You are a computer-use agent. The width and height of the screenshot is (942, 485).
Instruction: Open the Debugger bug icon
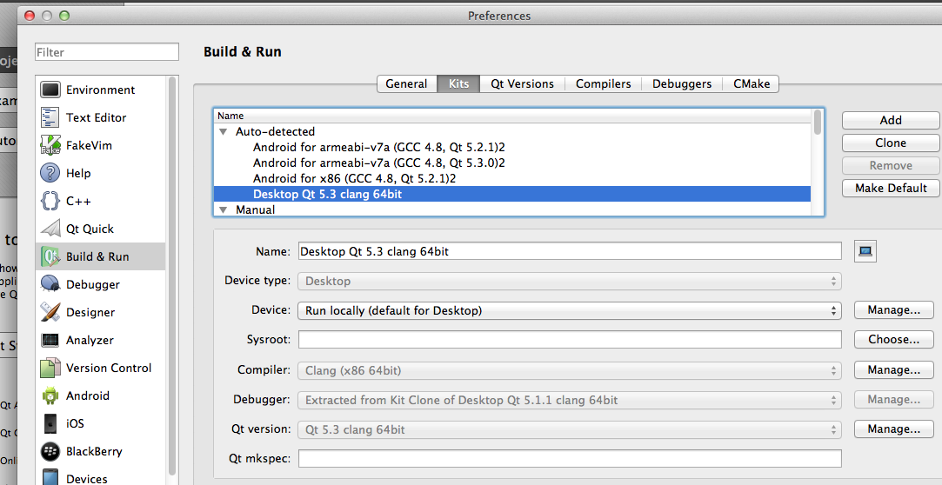tap(50, 284)
